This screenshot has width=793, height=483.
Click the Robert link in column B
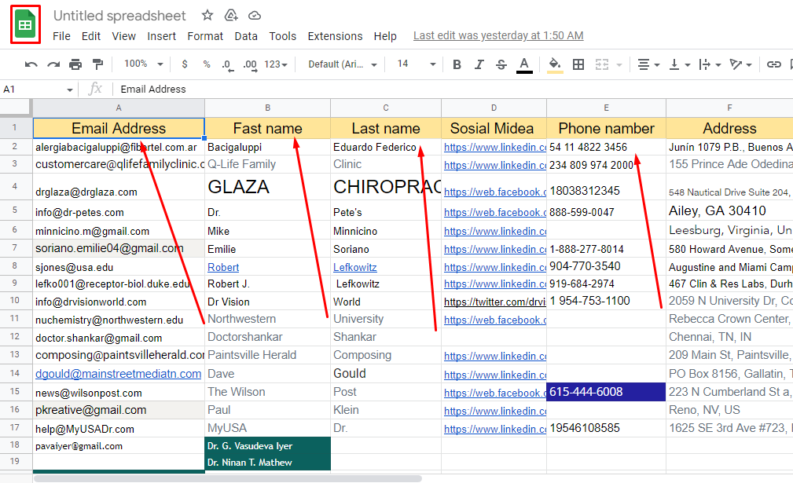[223, 267]
